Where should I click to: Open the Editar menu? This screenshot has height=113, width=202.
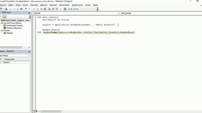pos(11,5)
